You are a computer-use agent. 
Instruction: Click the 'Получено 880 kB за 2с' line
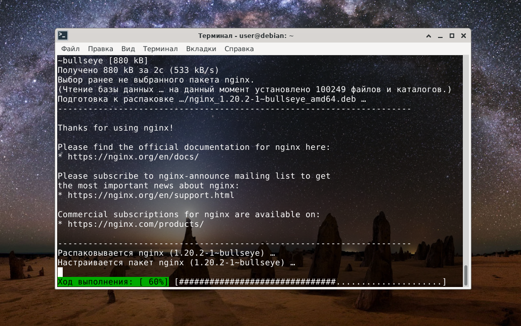138,70
